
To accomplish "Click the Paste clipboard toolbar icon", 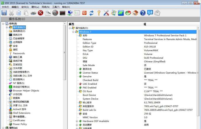I will click(26, 13).
